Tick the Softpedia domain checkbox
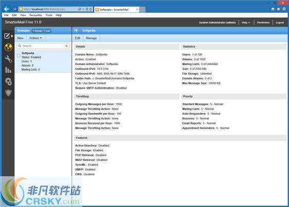This screenshot has height=207, width=289. click(x=18, y=55)
